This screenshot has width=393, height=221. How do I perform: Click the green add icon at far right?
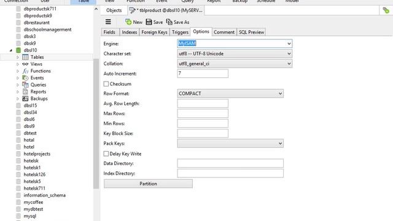pos(386,10)
